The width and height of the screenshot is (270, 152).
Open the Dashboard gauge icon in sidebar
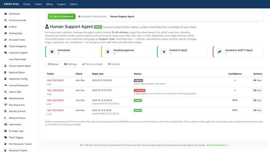5,14
